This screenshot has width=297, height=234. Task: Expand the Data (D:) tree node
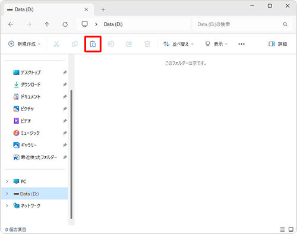[x=7, y=194]
